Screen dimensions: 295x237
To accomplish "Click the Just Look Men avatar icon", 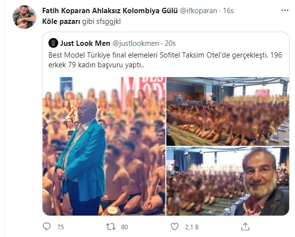I will point(53,43).
